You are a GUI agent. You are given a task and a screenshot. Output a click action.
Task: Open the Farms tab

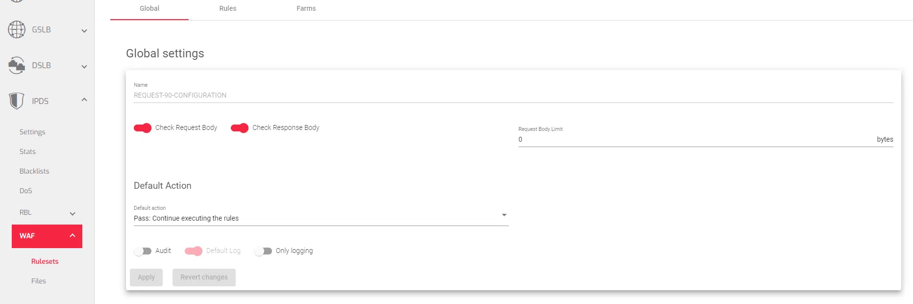click(306, 9)
